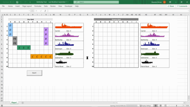Click the first orange C cell in Our Grid
190x107 pixels.
click(x=33, y=56)
